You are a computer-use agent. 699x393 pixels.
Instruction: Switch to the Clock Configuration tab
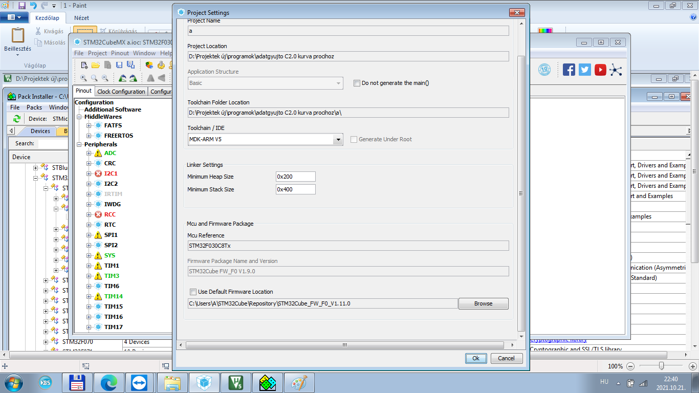tap(121, 92)
